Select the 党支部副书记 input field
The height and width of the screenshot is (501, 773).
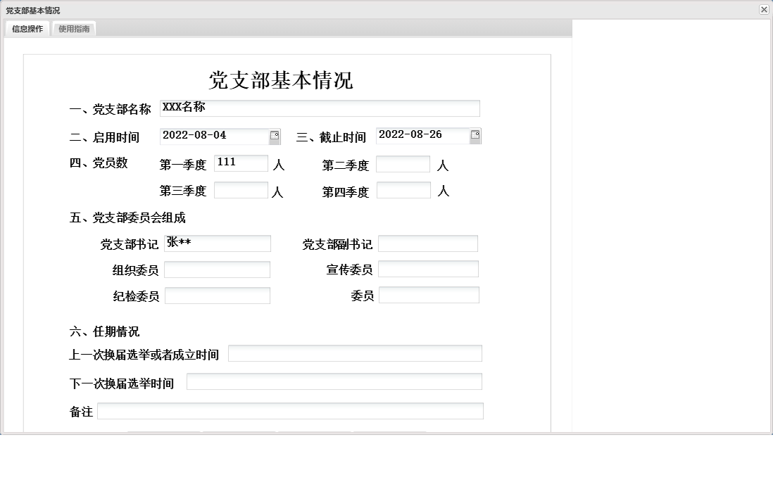click(428, 243)
